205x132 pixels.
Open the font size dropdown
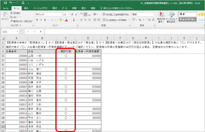tap(69, 15)
